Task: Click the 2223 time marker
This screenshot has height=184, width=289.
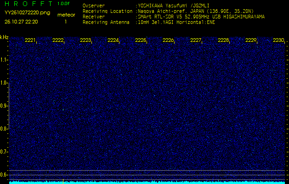Action: pyautogui.click(x=85, y=40)
